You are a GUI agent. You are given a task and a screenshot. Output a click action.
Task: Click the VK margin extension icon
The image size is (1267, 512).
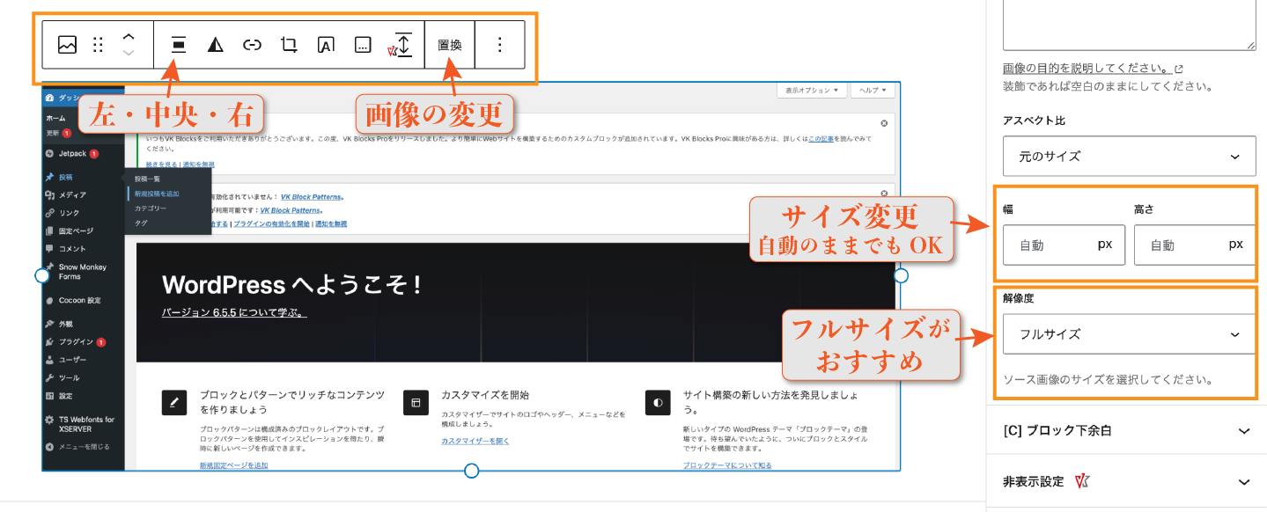(x=401, y=45)
